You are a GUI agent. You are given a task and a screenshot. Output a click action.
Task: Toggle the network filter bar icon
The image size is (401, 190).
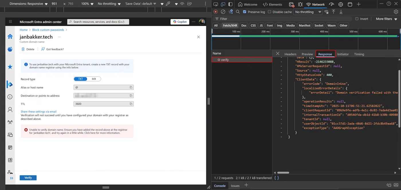[x=231, y=12]
